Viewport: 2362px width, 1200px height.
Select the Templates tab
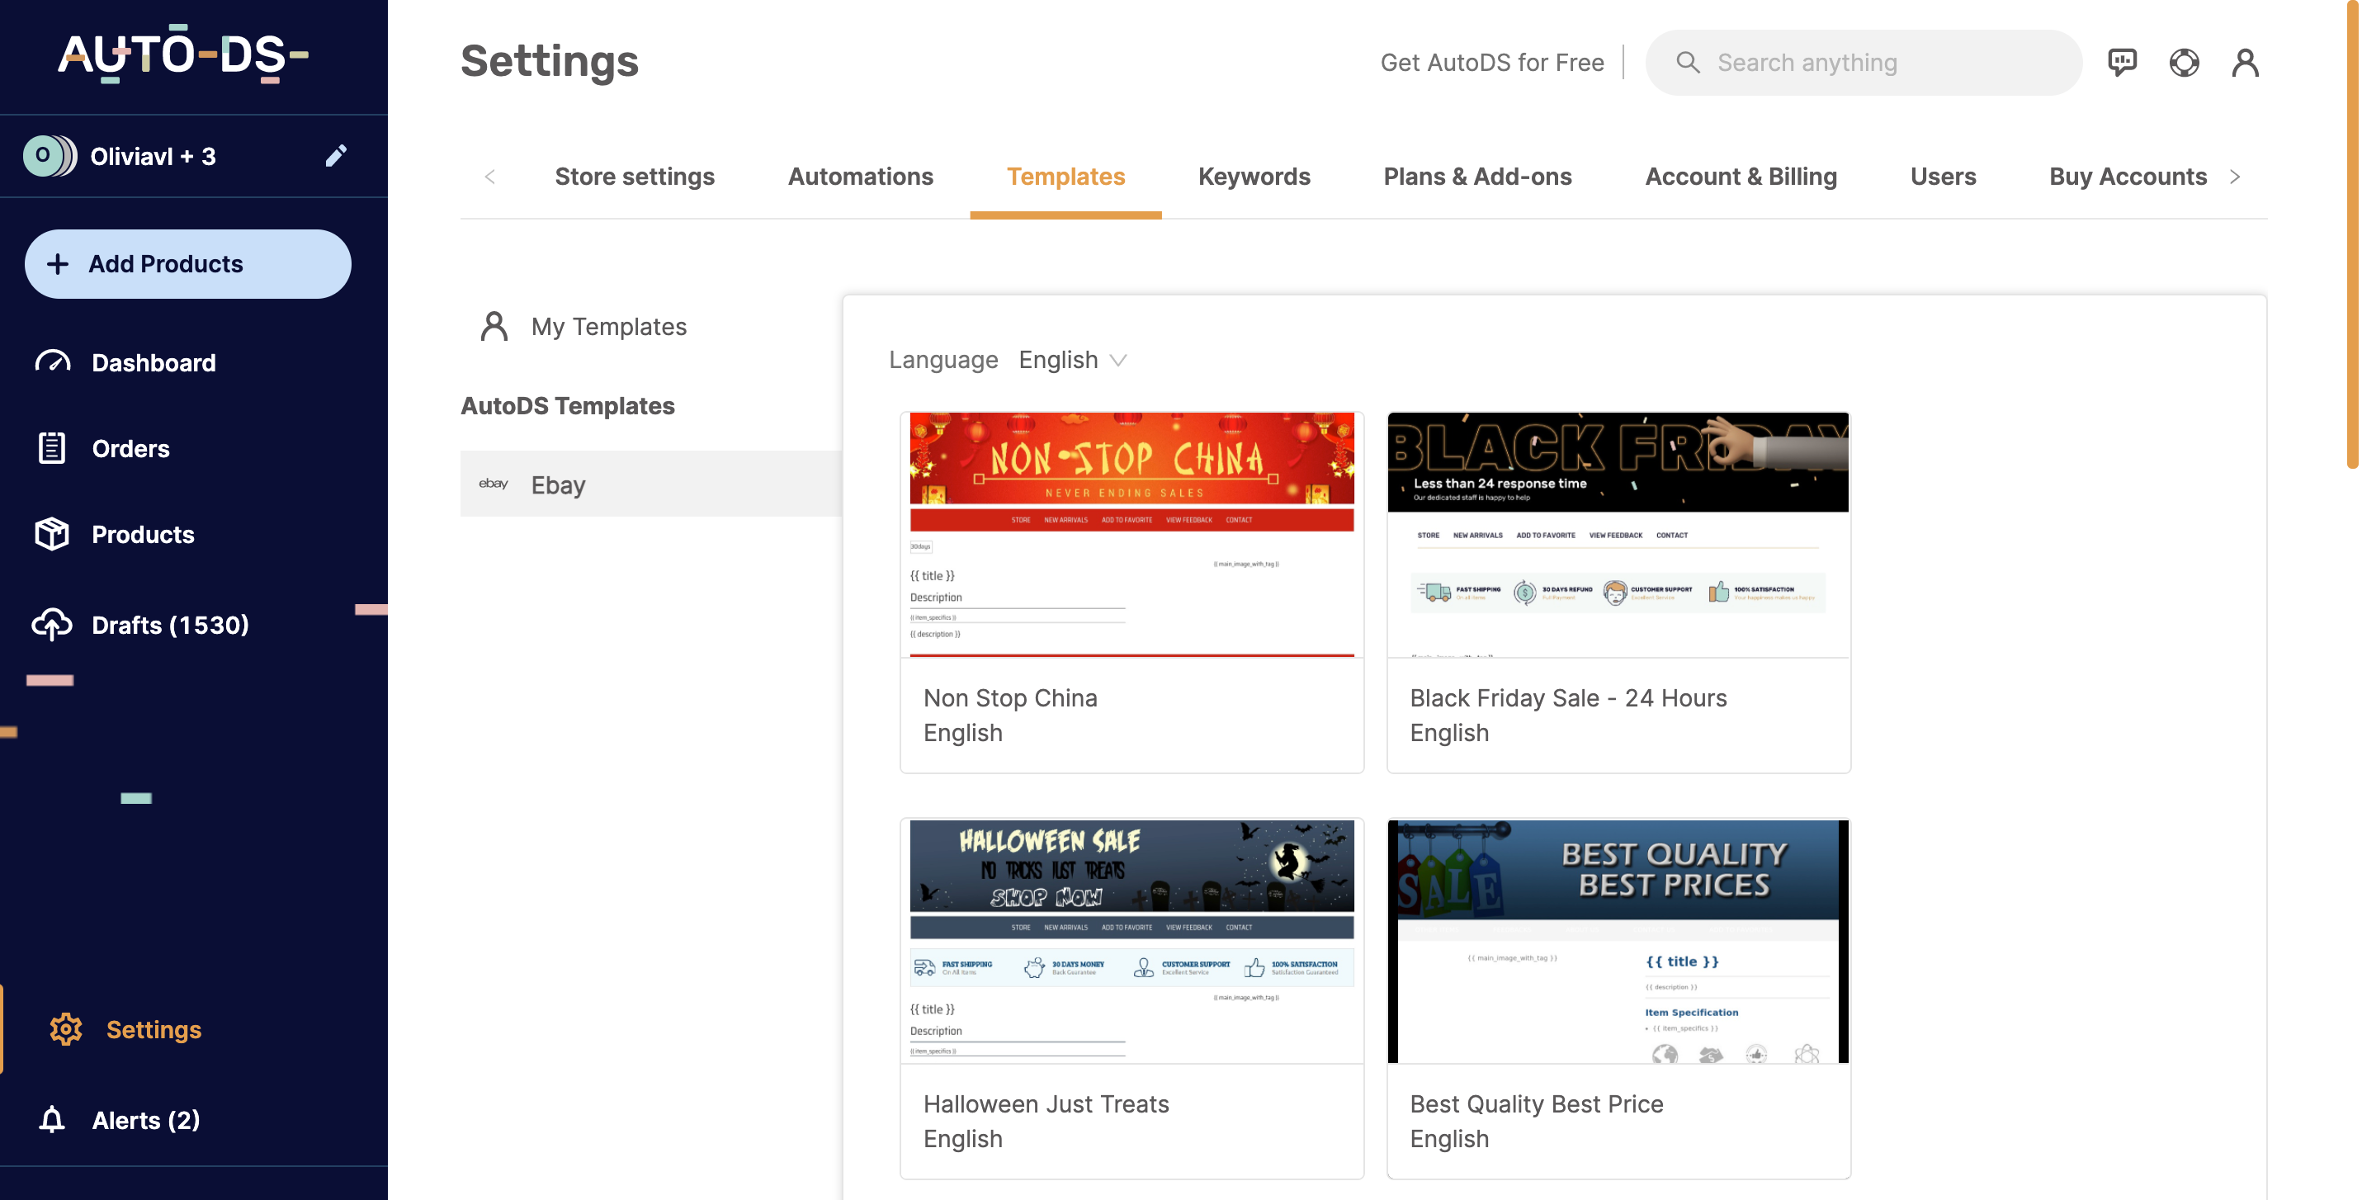[1065, 177]
